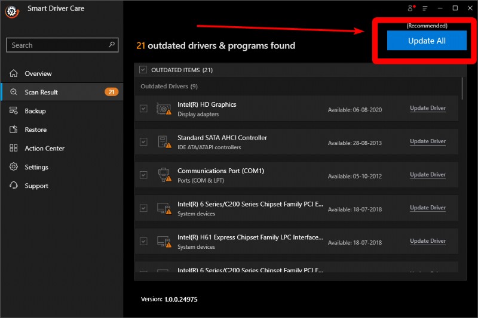Open the hamburger menu icon in title bar
This screenshot has width=478, height=318.
[425, 8]
